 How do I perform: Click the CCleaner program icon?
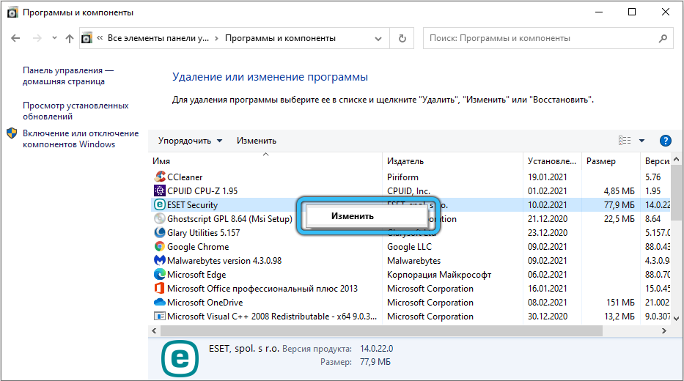tap(160, 177)
